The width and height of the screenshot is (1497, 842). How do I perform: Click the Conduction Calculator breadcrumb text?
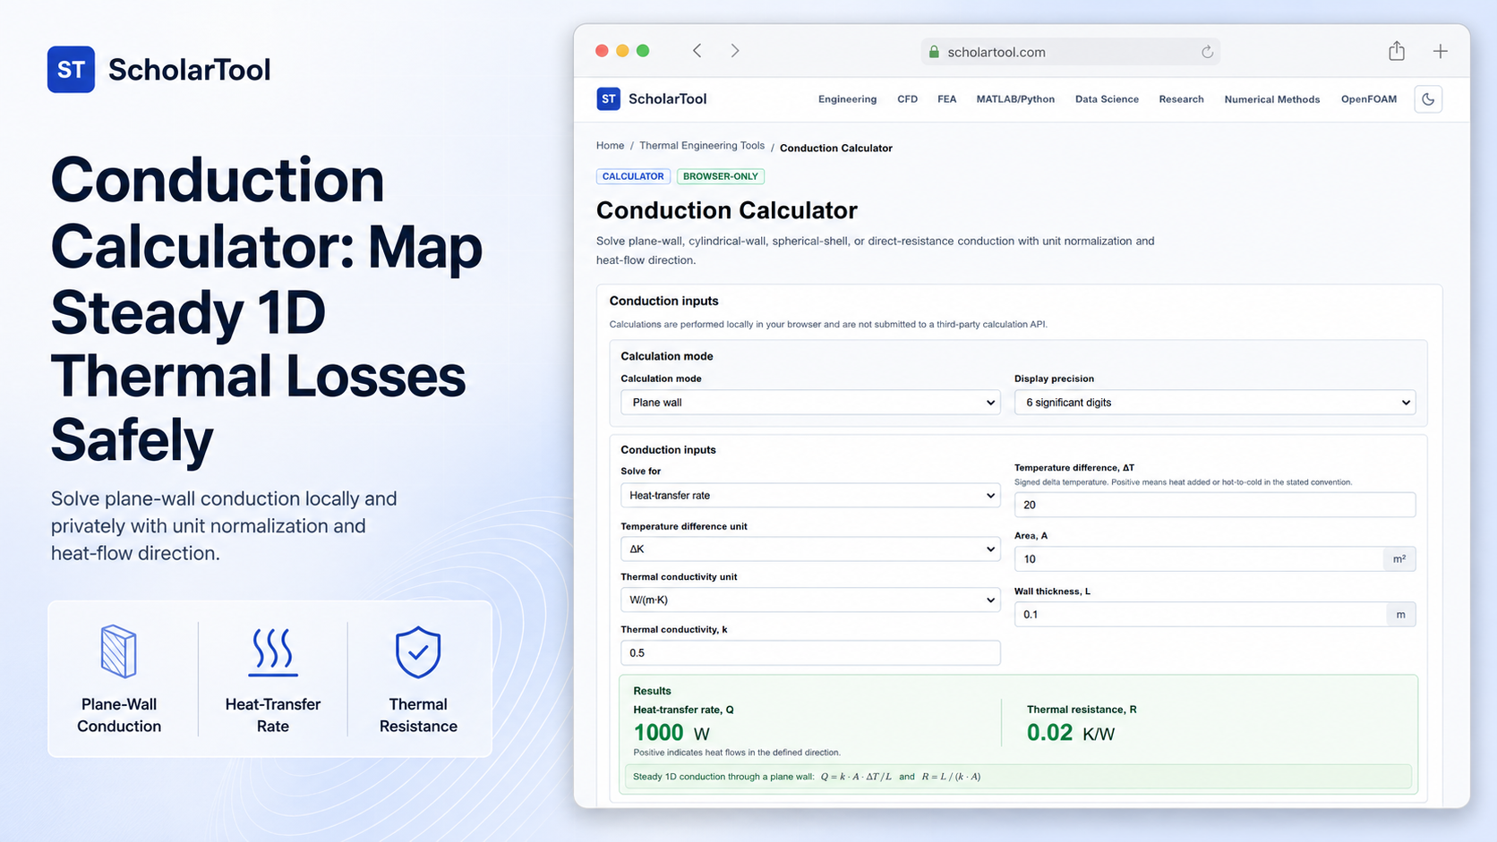tap(836, 148)
